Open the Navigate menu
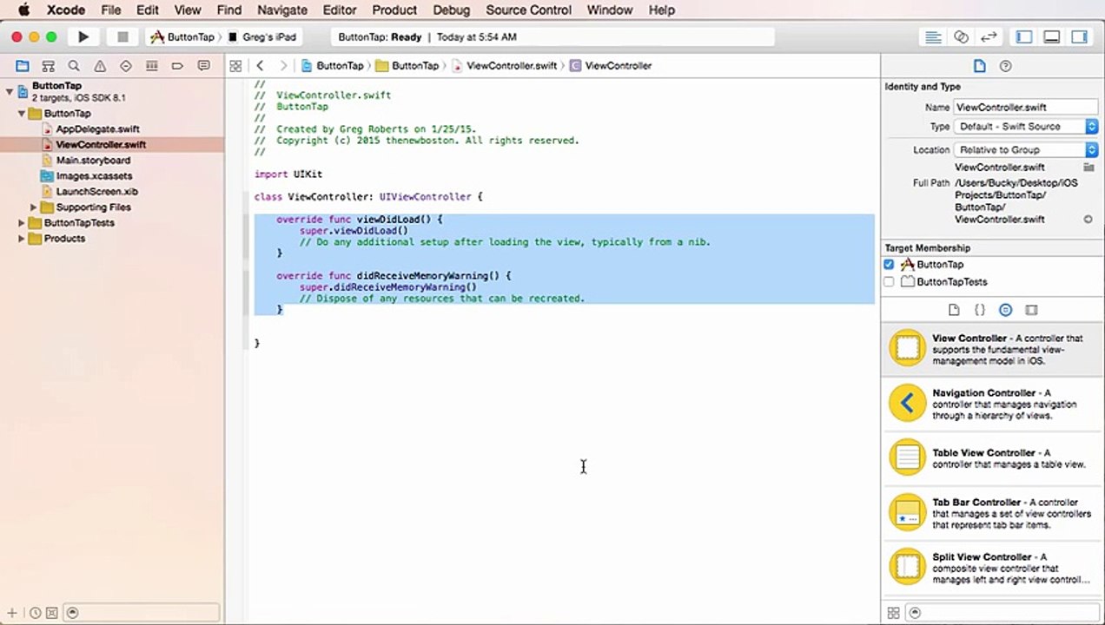Image resolution: width=1105 pixels, height=625 pixels. (x=282, y=10)
